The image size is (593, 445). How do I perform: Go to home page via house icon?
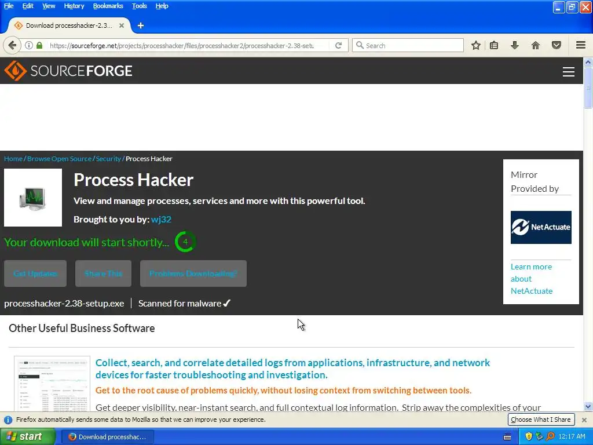tap(536, 45)
